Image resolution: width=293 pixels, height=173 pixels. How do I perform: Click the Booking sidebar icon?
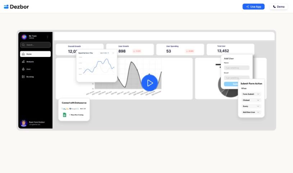pos(23,76)
